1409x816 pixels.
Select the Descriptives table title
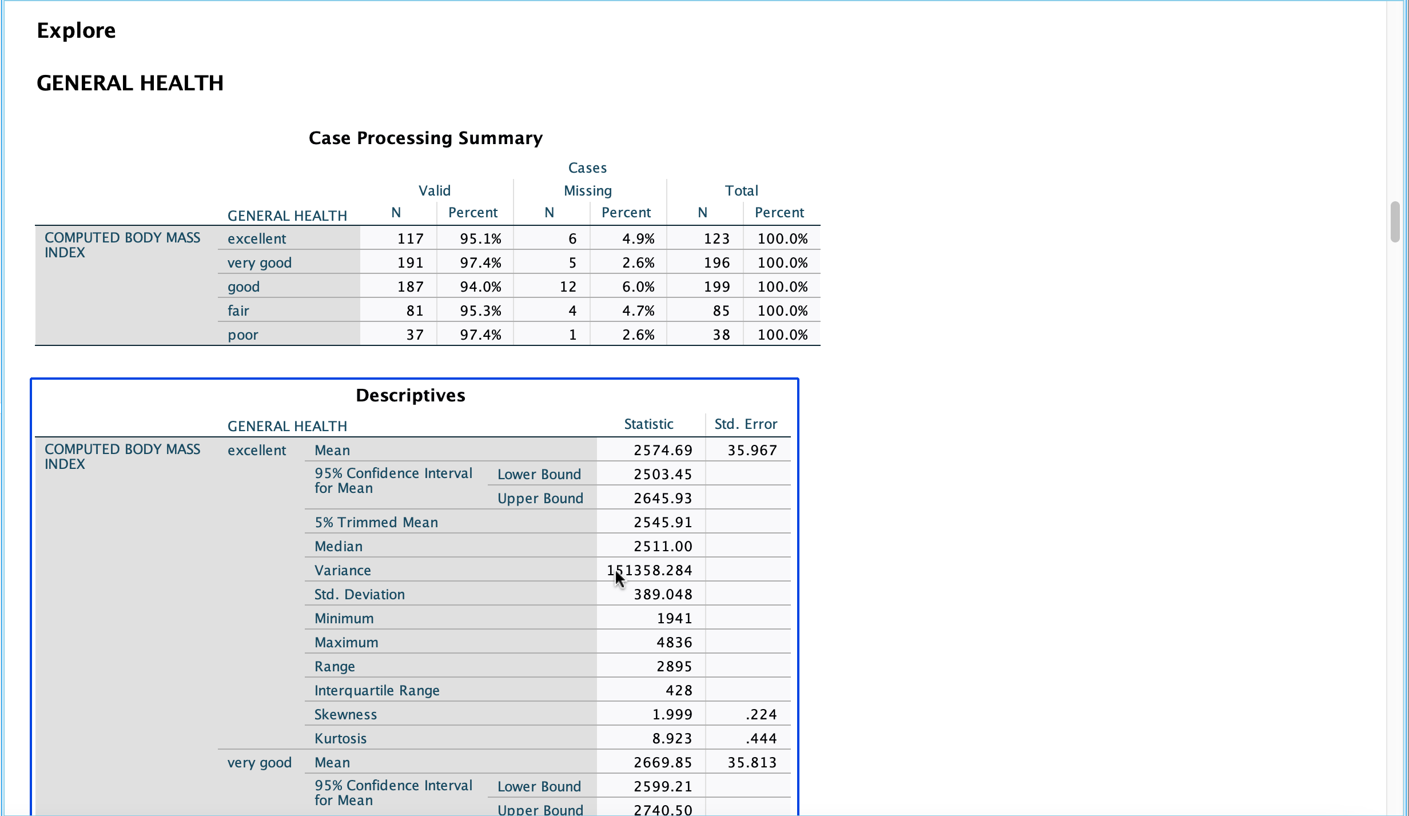pos(411,395)
